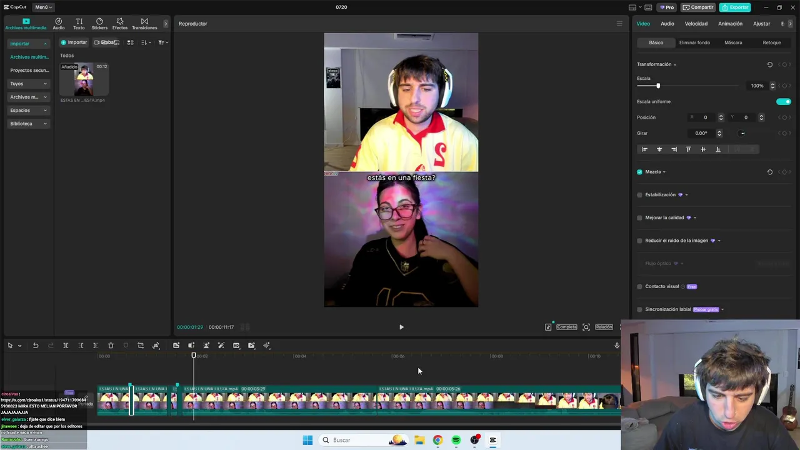Viewport: 800px width, 450px height.
Task: Open the Texto tool tab
Action: click(79, 24)
